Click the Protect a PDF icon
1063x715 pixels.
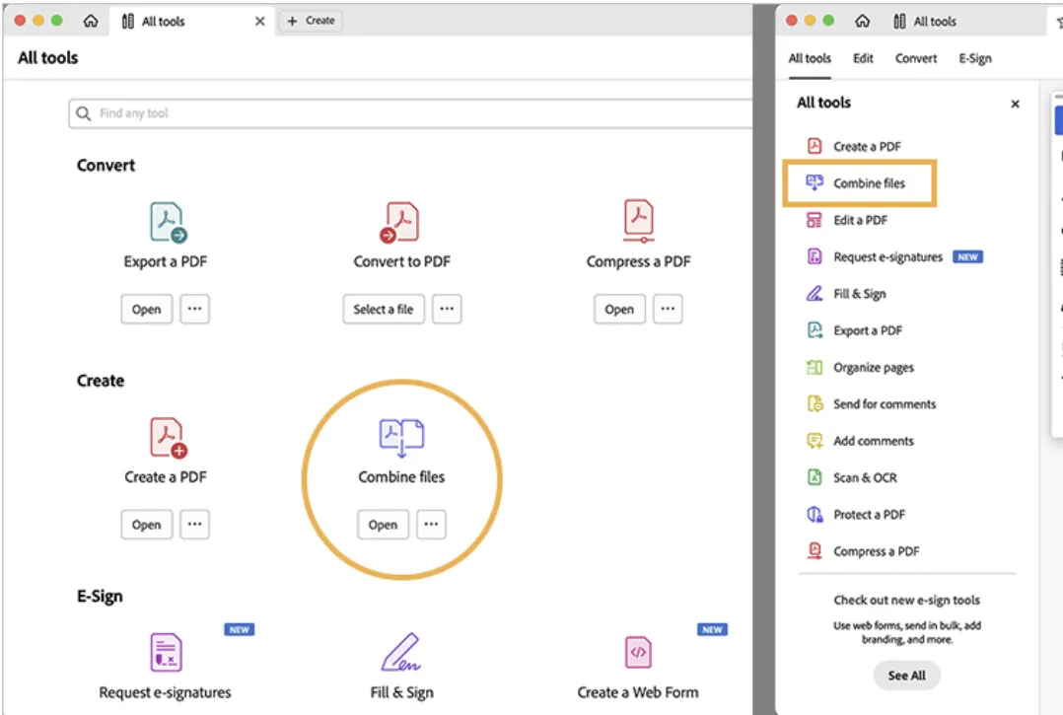815,514
